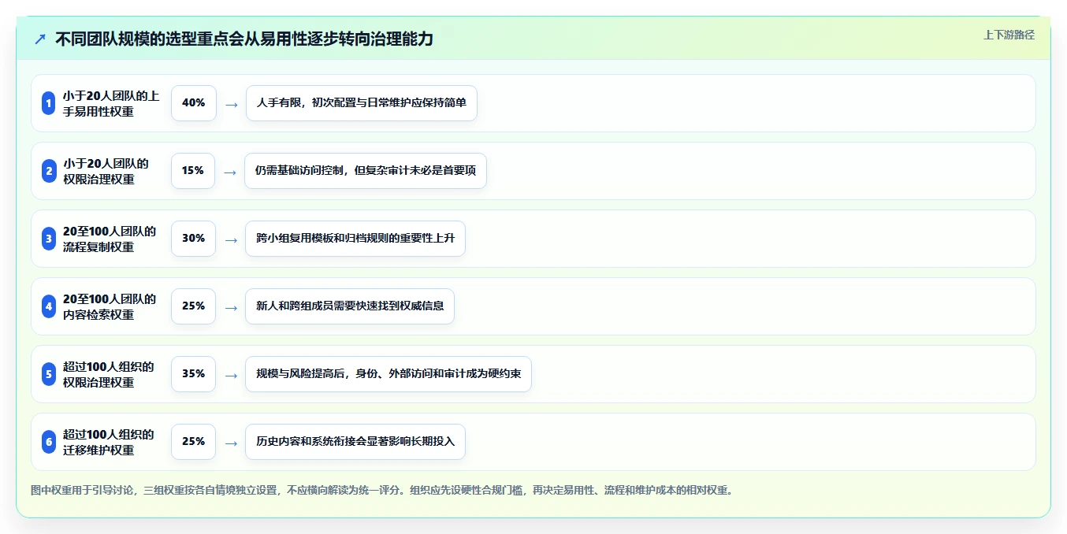Select number badge 2
The width and height of the screenshot is (1067, 534).
click(49, 171)
